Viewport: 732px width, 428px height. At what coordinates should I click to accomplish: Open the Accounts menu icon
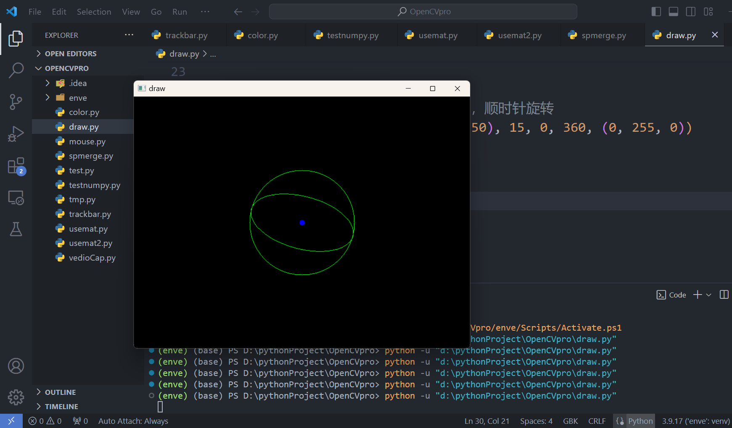16,366
